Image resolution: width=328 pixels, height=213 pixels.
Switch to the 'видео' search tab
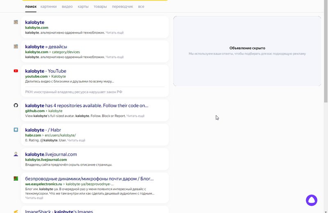67,7
